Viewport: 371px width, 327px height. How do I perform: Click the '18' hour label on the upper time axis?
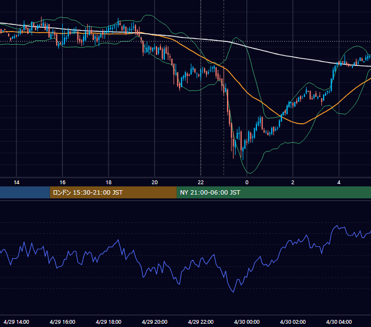[x=109, y=183]
